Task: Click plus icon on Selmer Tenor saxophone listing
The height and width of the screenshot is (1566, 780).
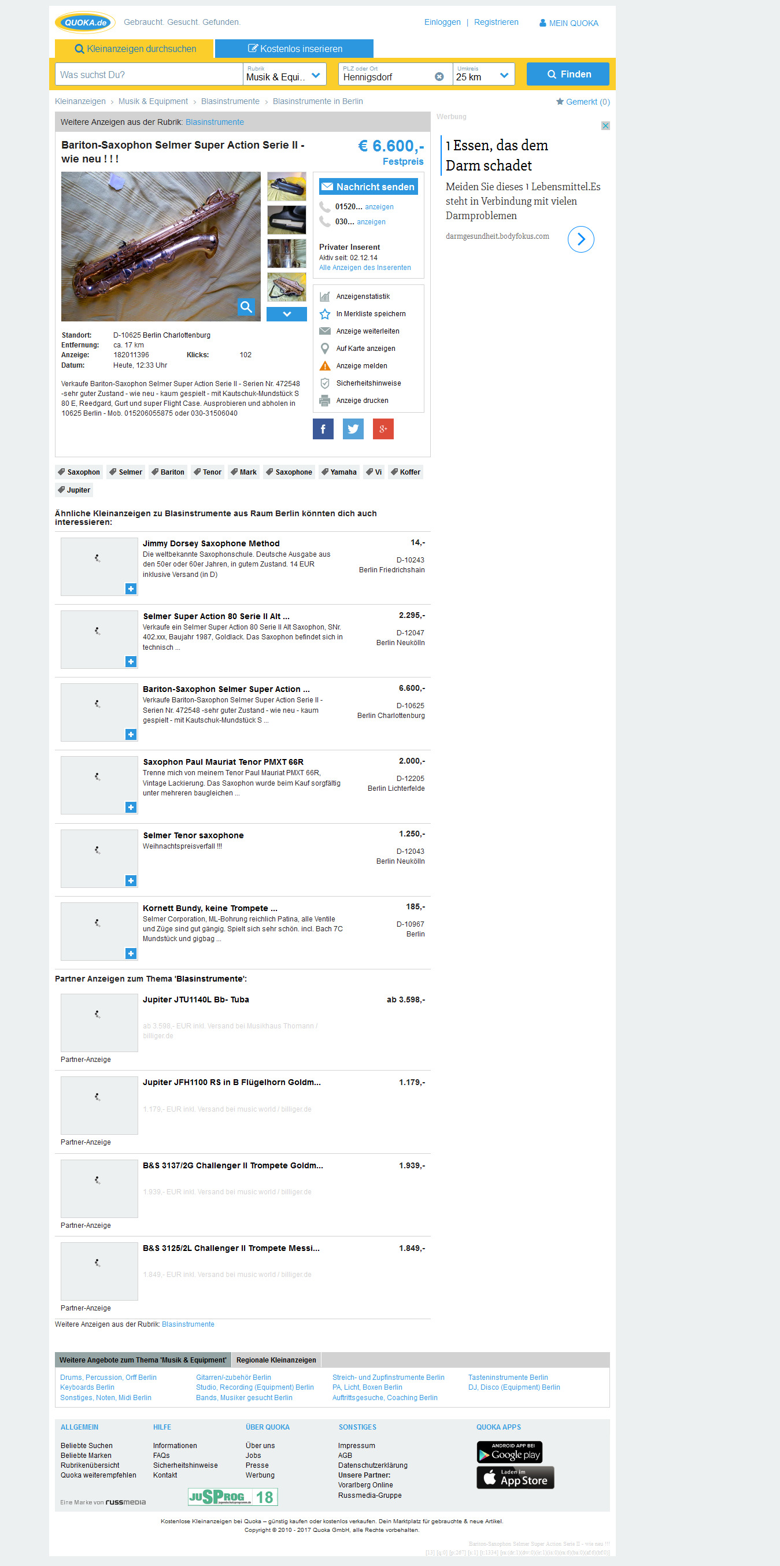Action: point(131,881)
